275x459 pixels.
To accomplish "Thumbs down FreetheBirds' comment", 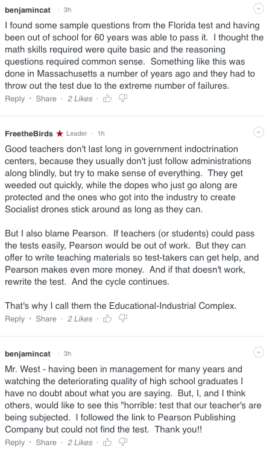I will pyautogui.click(x=123, y=319).
